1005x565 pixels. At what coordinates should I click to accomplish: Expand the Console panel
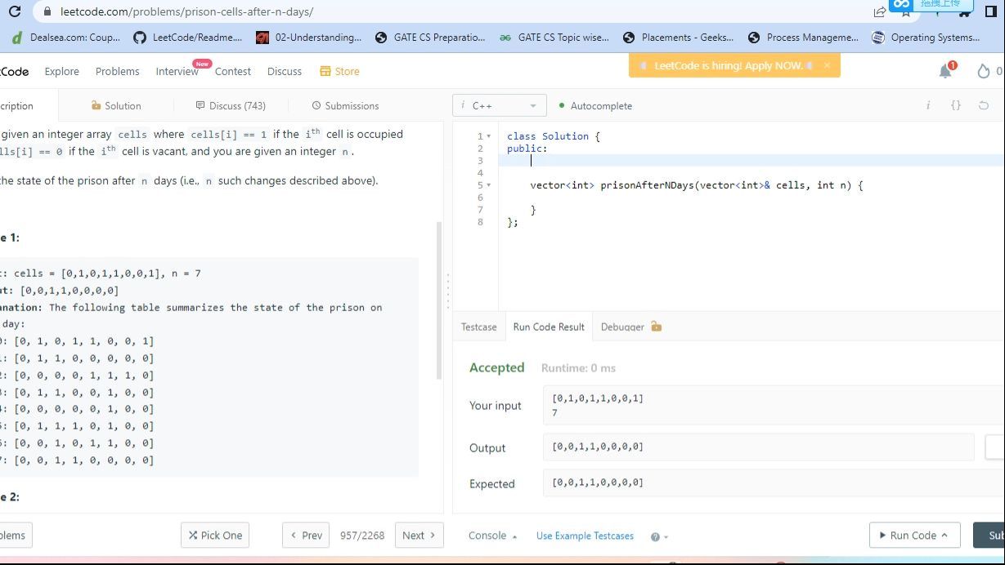pyautogui.click(x=492, y=536)
